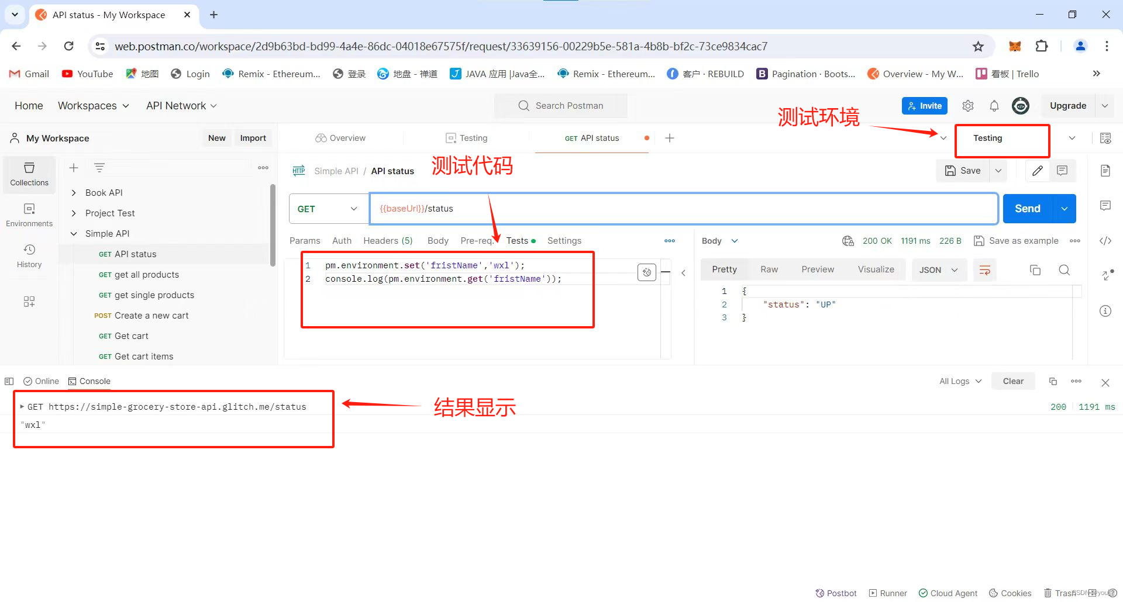Click the configure sidebar grid-plus icon
Screen dimensions: 1123x602
[29, 302]
